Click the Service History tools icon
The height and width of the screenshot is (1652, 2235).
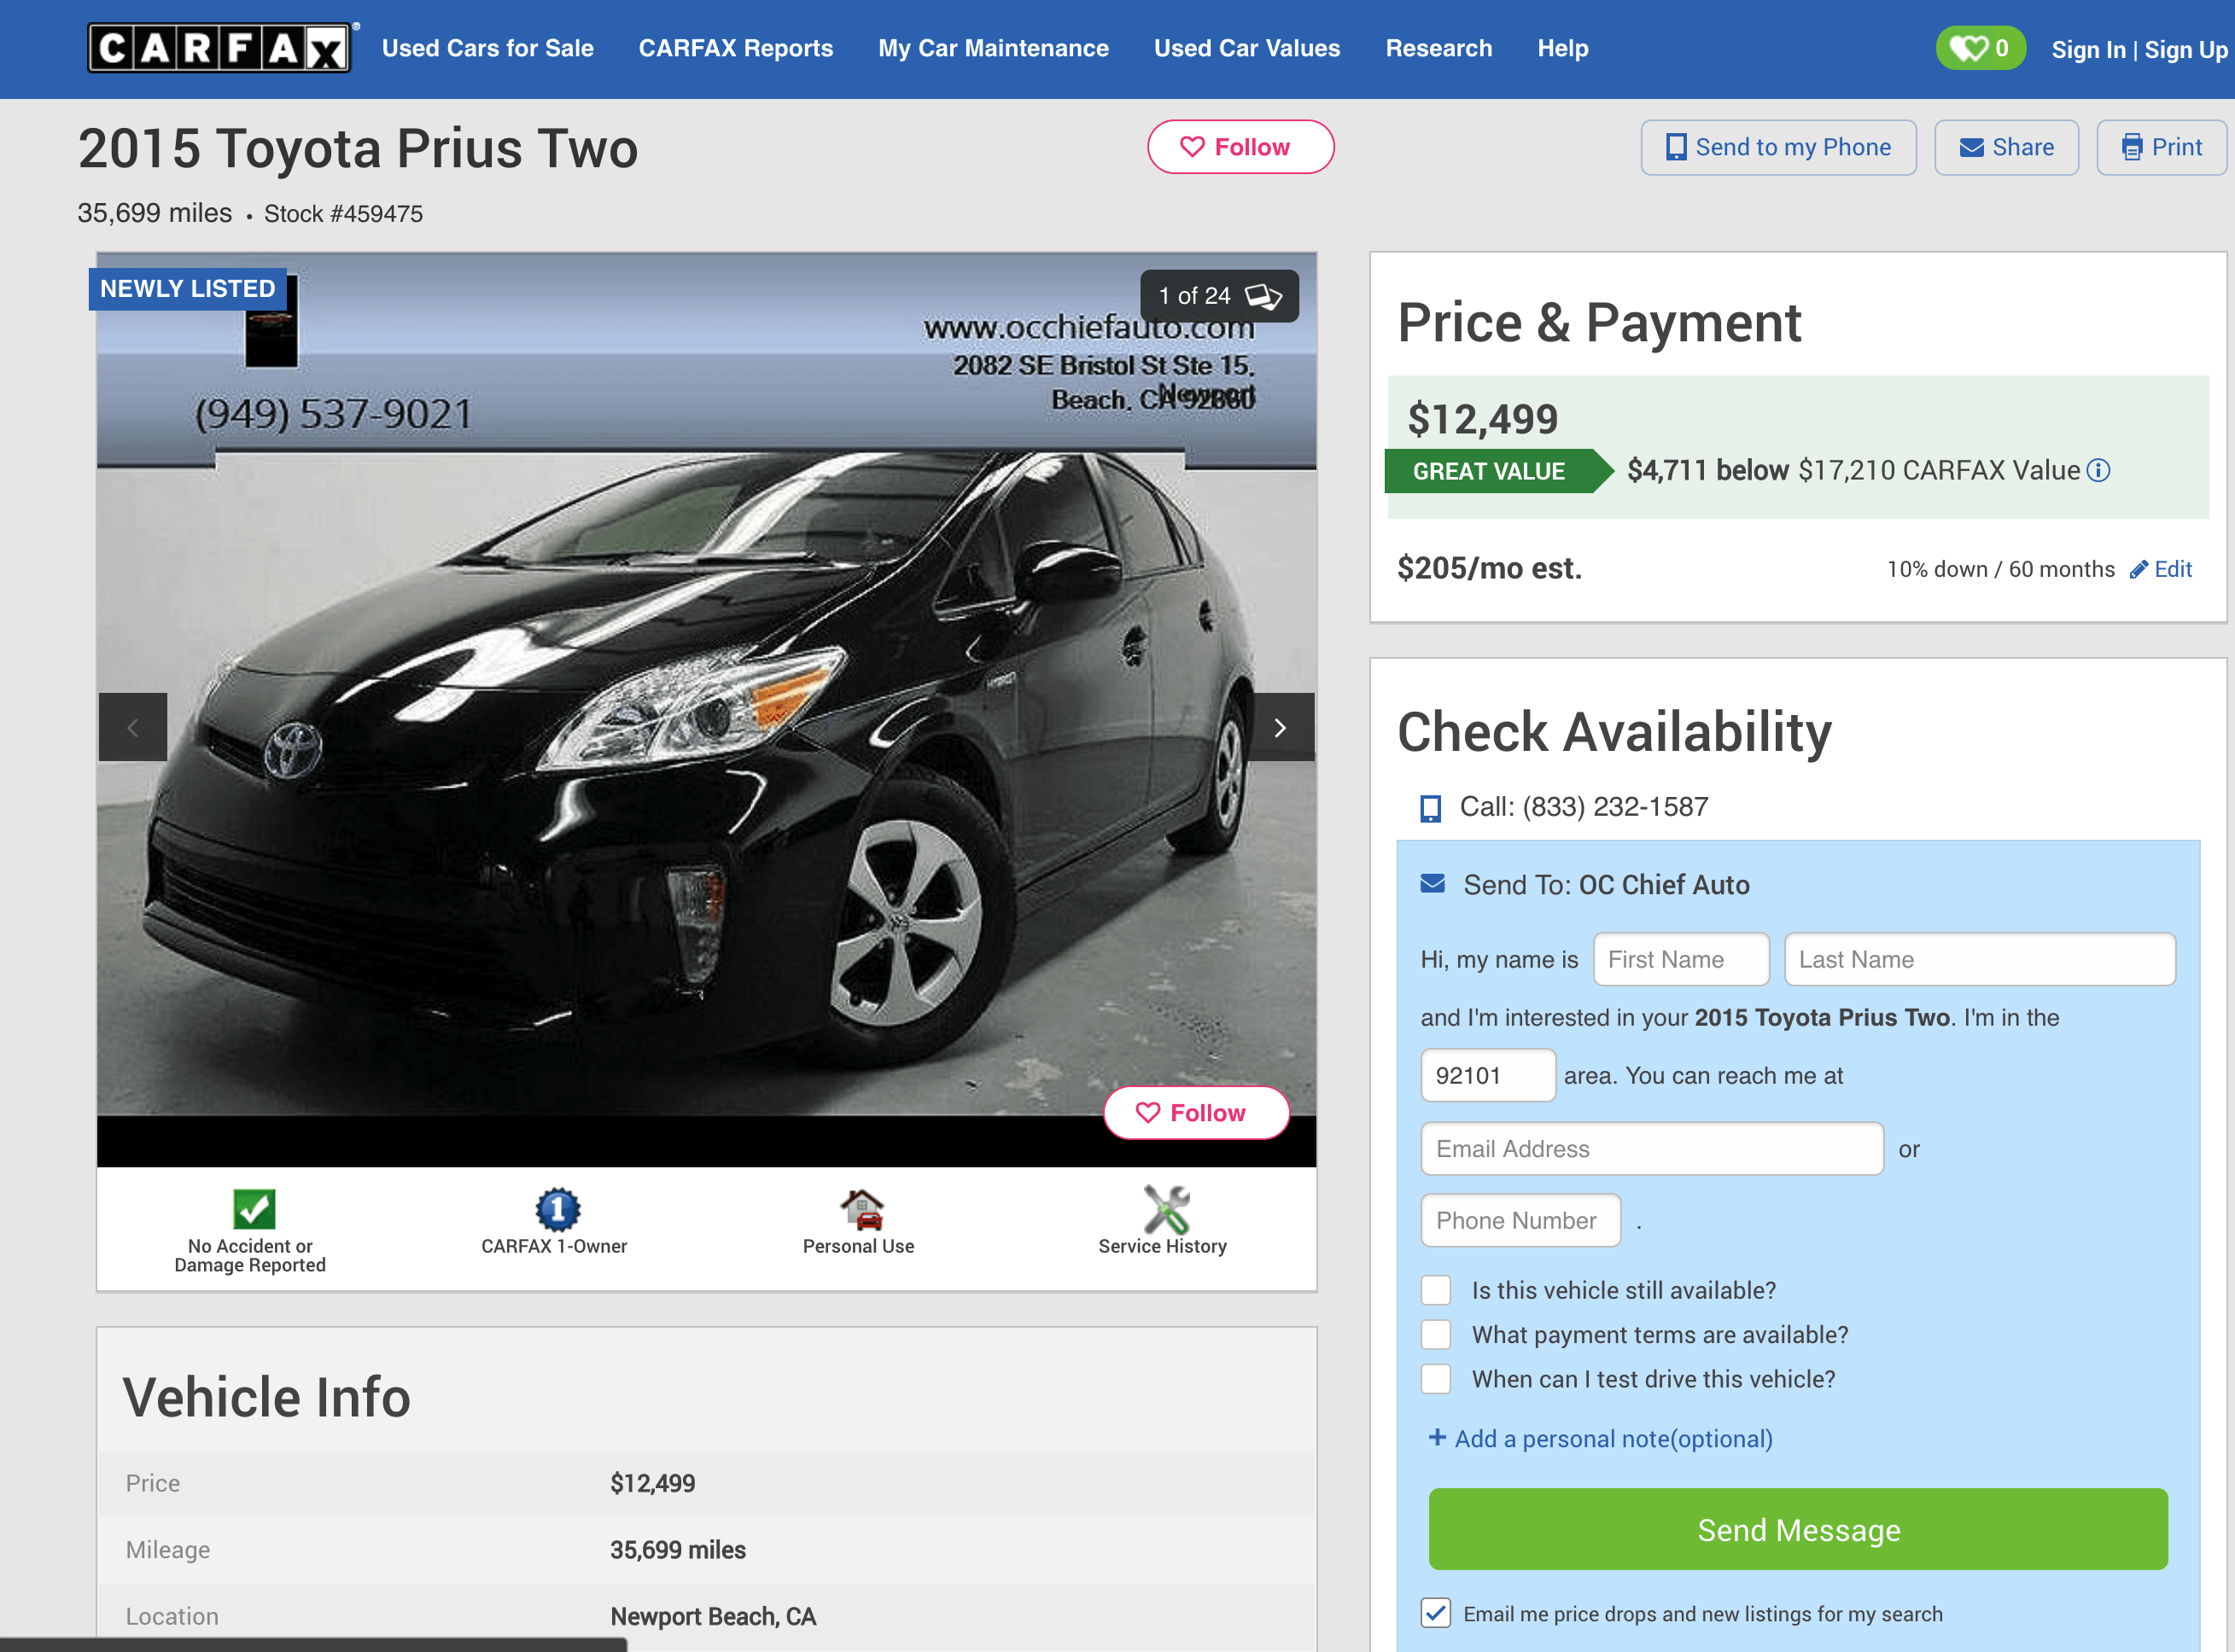coord(1165,1208)
